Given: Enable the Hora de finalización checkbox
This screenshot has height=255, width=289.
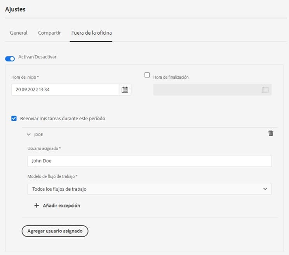Looking at the screenshot, I should pos(147,75).
